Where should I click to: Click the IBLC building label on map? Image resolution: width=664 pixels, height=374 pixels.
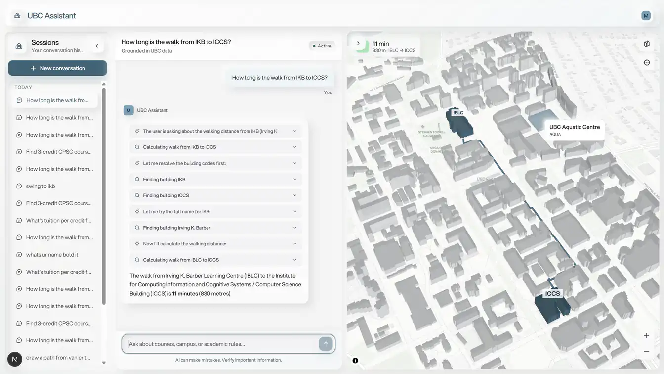pyautogui.click(x=458, y=113)
